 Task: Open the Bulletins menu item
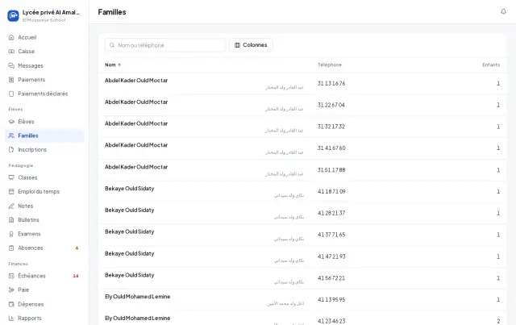point(44,219)
